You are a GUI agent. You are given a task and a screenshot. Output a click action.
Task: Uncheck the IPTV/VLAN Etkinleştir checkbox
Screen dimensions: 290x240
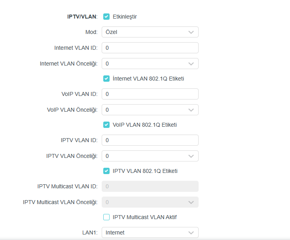106,17
